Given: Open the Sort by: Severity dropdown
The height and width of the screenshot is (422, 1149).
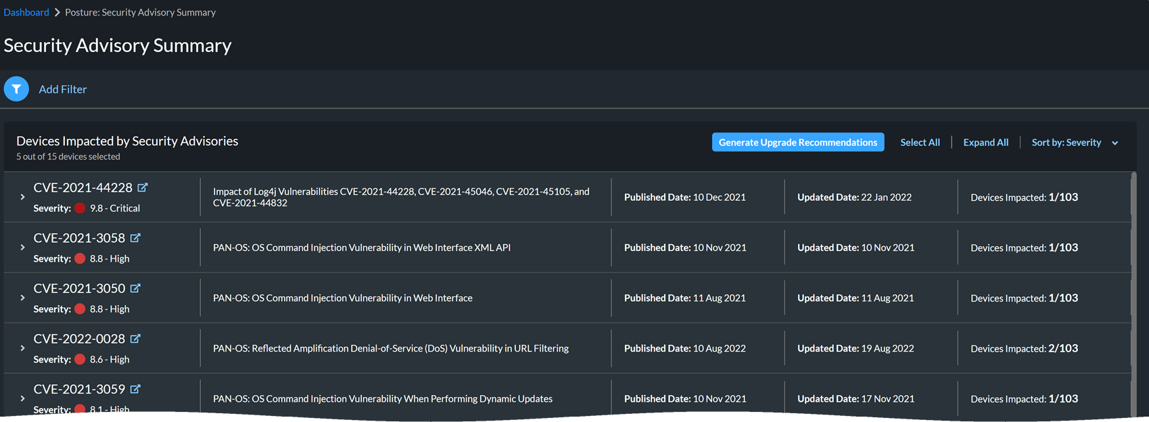Looking at the screenshot, I should pyautogui.click(x=1074, y=143).
